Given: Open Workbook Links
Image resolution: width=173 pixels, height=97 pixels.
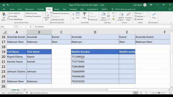Looking at the screenshot, I should [57, 20].
